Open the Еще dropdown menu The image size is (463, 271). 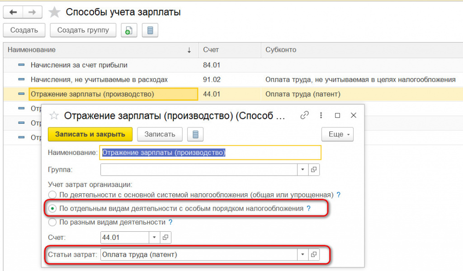pyautogui.click(x=337, y=134)
